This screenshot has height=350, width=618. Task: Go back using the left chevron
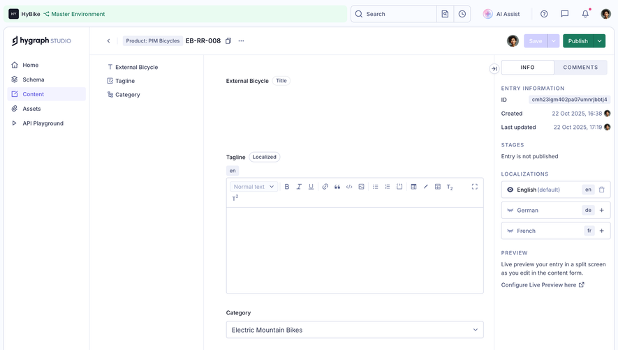point(108,41)
